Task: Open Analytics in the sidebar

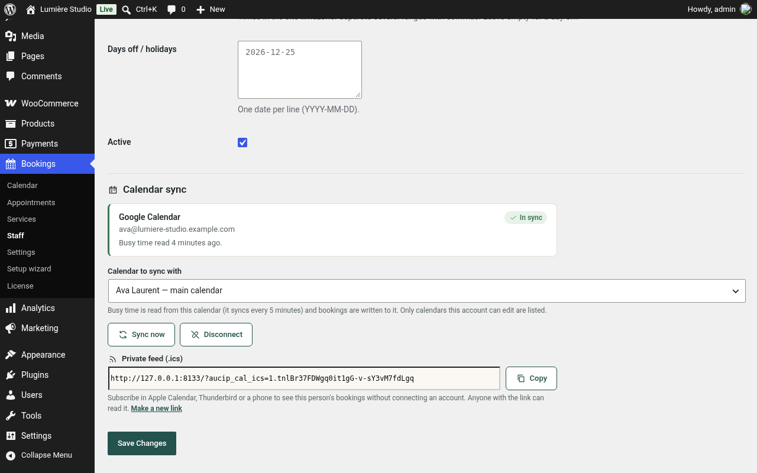Action: coord(47,308)
